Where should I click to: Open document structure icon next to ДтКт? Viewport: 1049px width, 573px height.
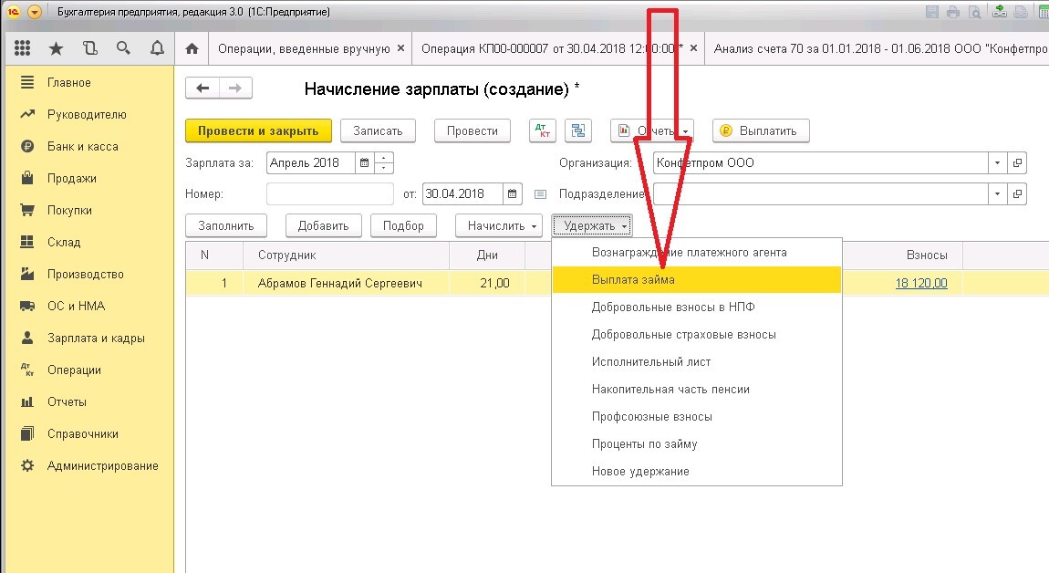coord(578,130)
